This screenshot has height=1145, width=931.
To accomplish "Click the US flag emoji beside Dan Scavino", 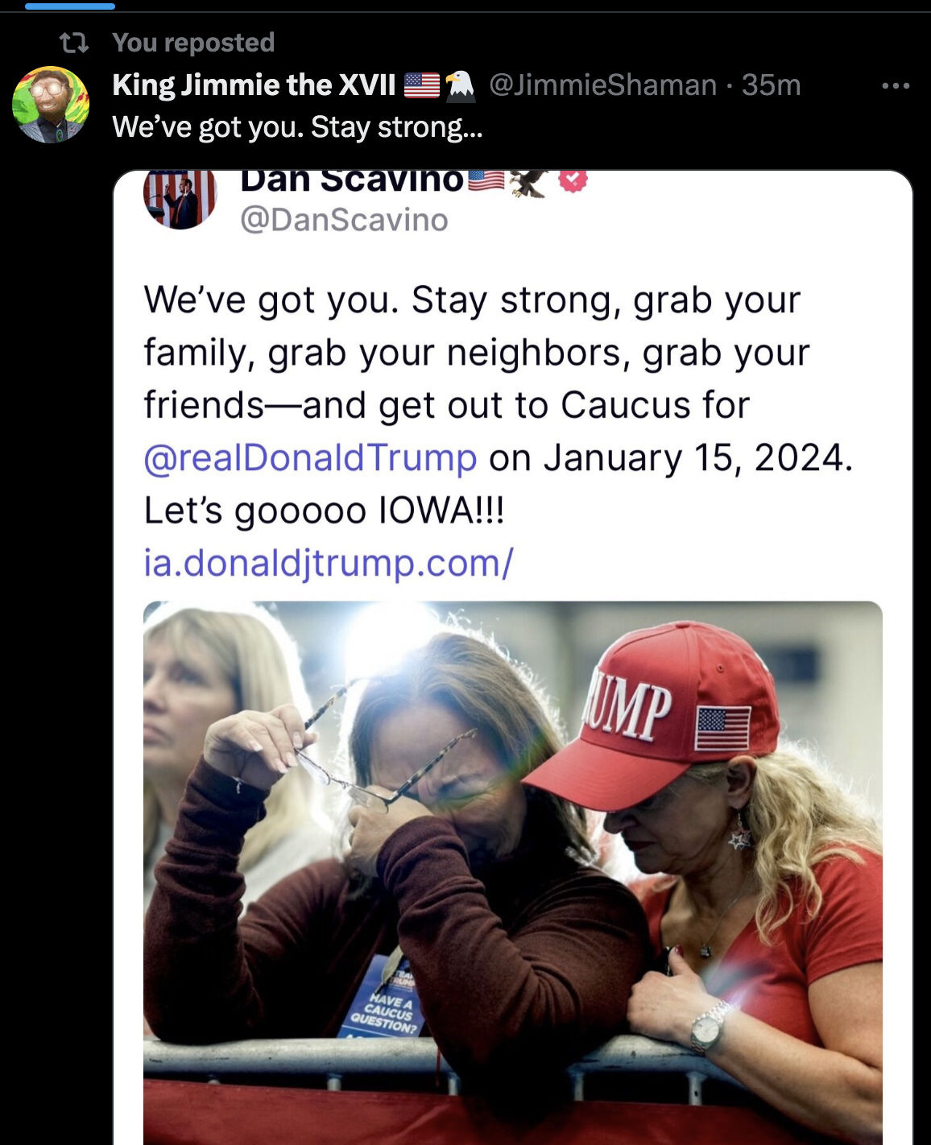I will coord(486,180).
